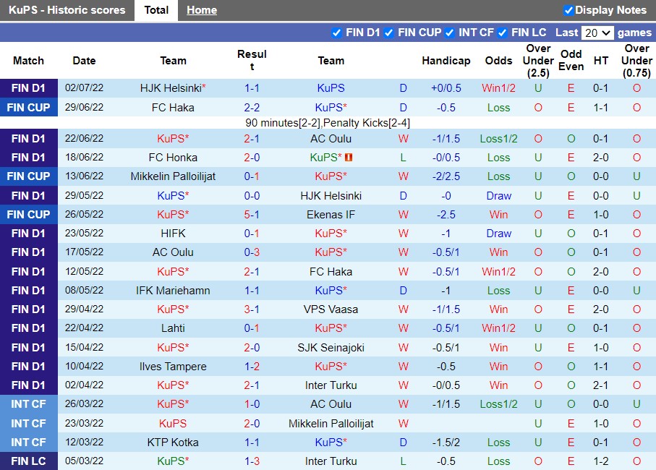This screenshot has height=470, width=656.
Task: Disable the FIN CUP filter checkbox
Action: 388,33
